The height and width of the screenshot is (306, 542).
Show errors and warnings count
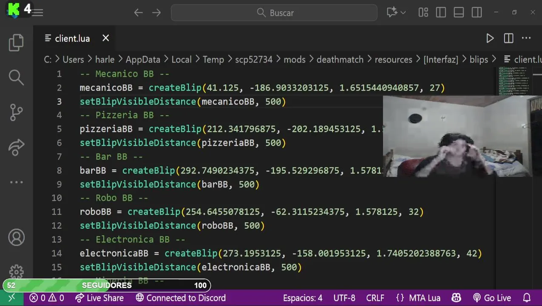pyautogui.click(x=47, y=298)
